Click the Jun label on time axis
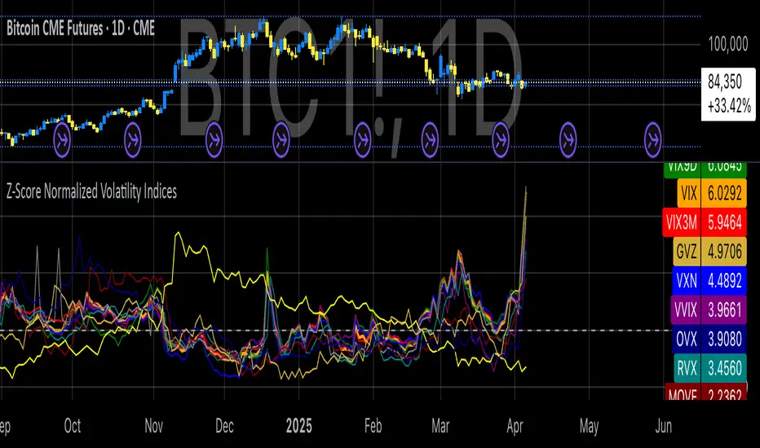Screen dimensions: 760x448 pos(664,426)
